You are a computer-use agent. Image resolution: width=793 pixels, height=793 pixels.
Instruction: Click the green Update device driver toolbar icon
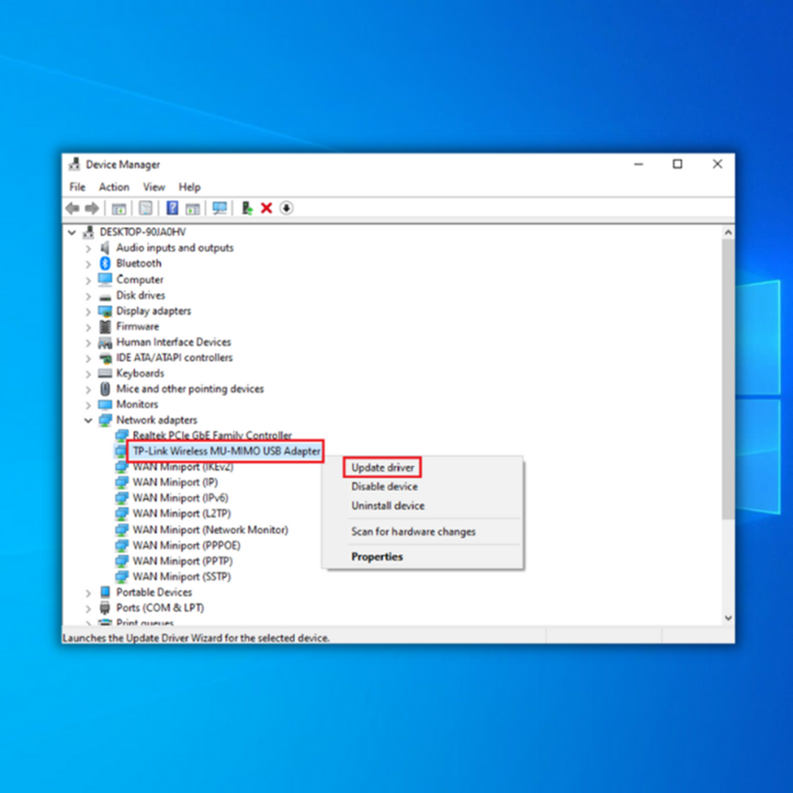click(x=246, y=208)
